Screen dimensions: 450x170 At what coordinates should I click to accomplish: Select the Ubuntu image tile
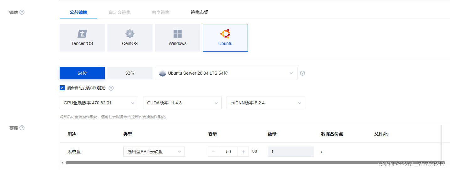click(x=225, y=38)
